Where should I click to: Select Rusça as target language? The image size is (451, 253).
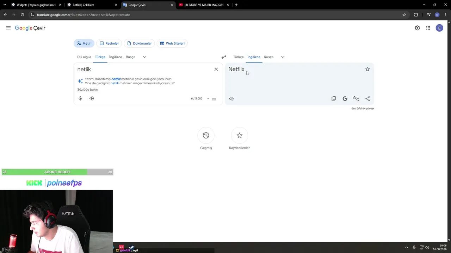click(x=268, y=57)
